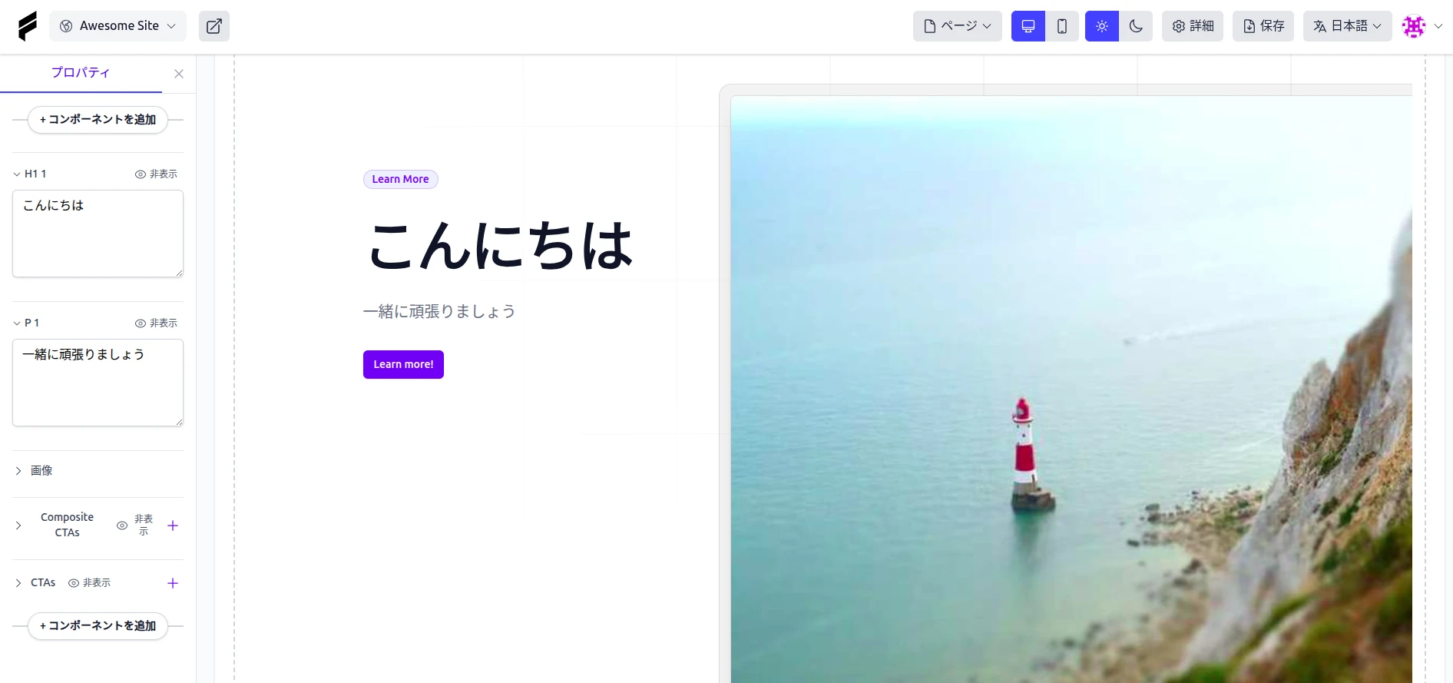This screenshot has height=683, width=1453.
Task: Expand the chevron next to user avatar
Action: coord(1438,26)
